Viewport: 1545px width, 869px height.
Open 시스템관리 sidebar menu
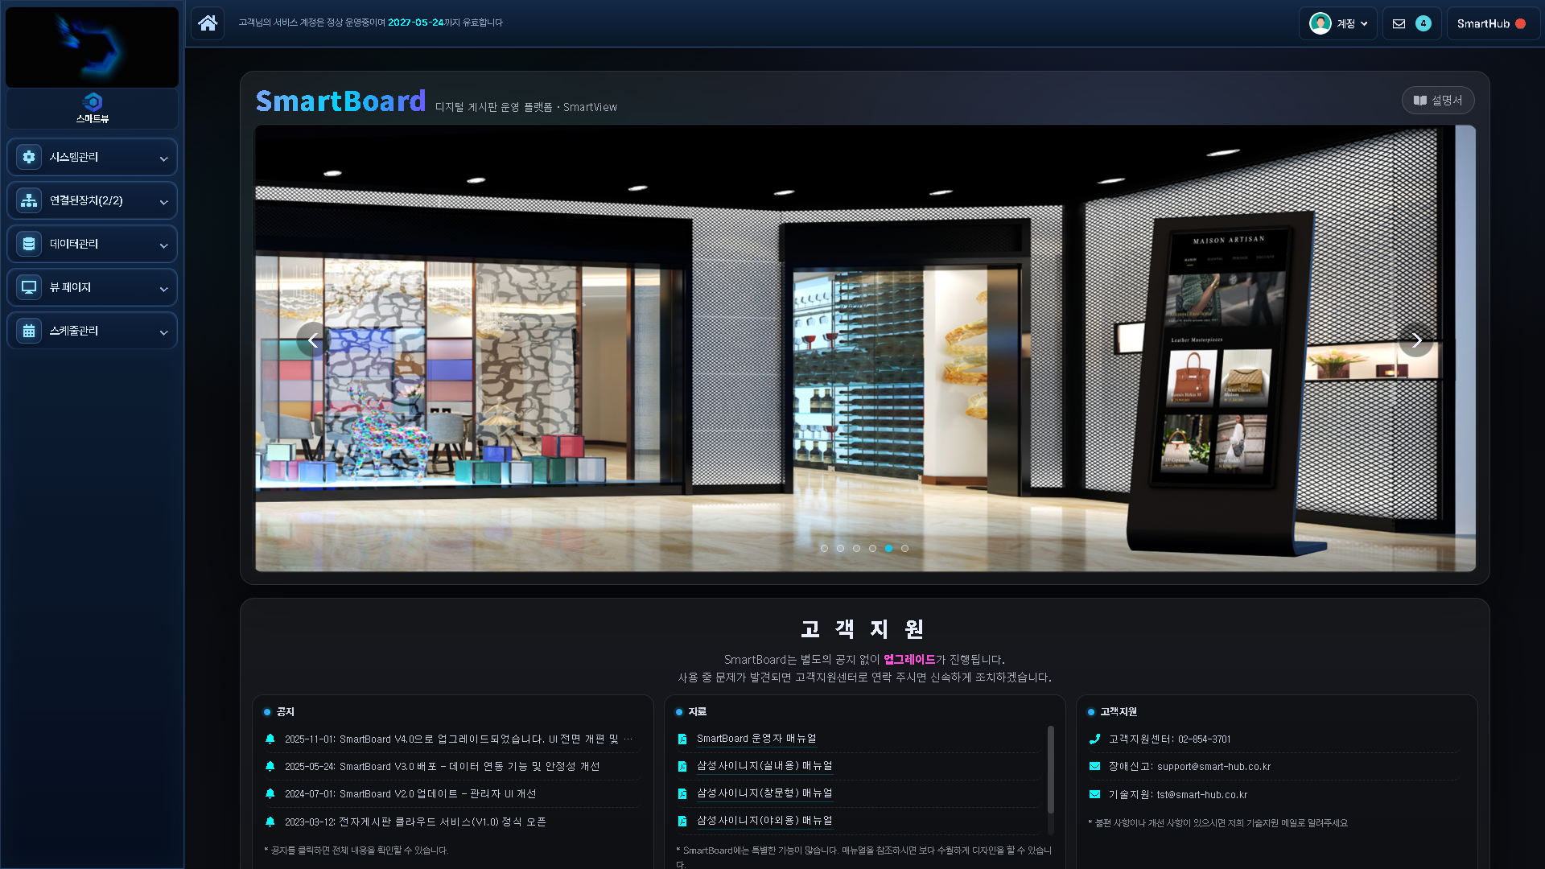click(92, 157)
